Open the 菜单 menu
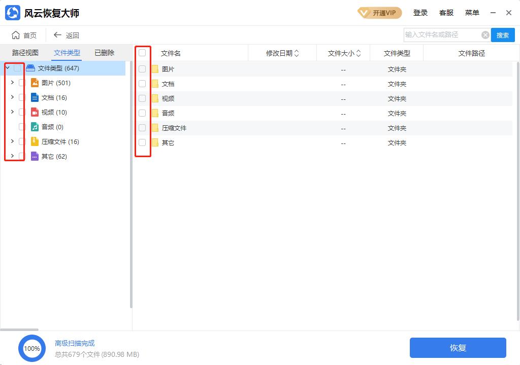 coord(472,13)
